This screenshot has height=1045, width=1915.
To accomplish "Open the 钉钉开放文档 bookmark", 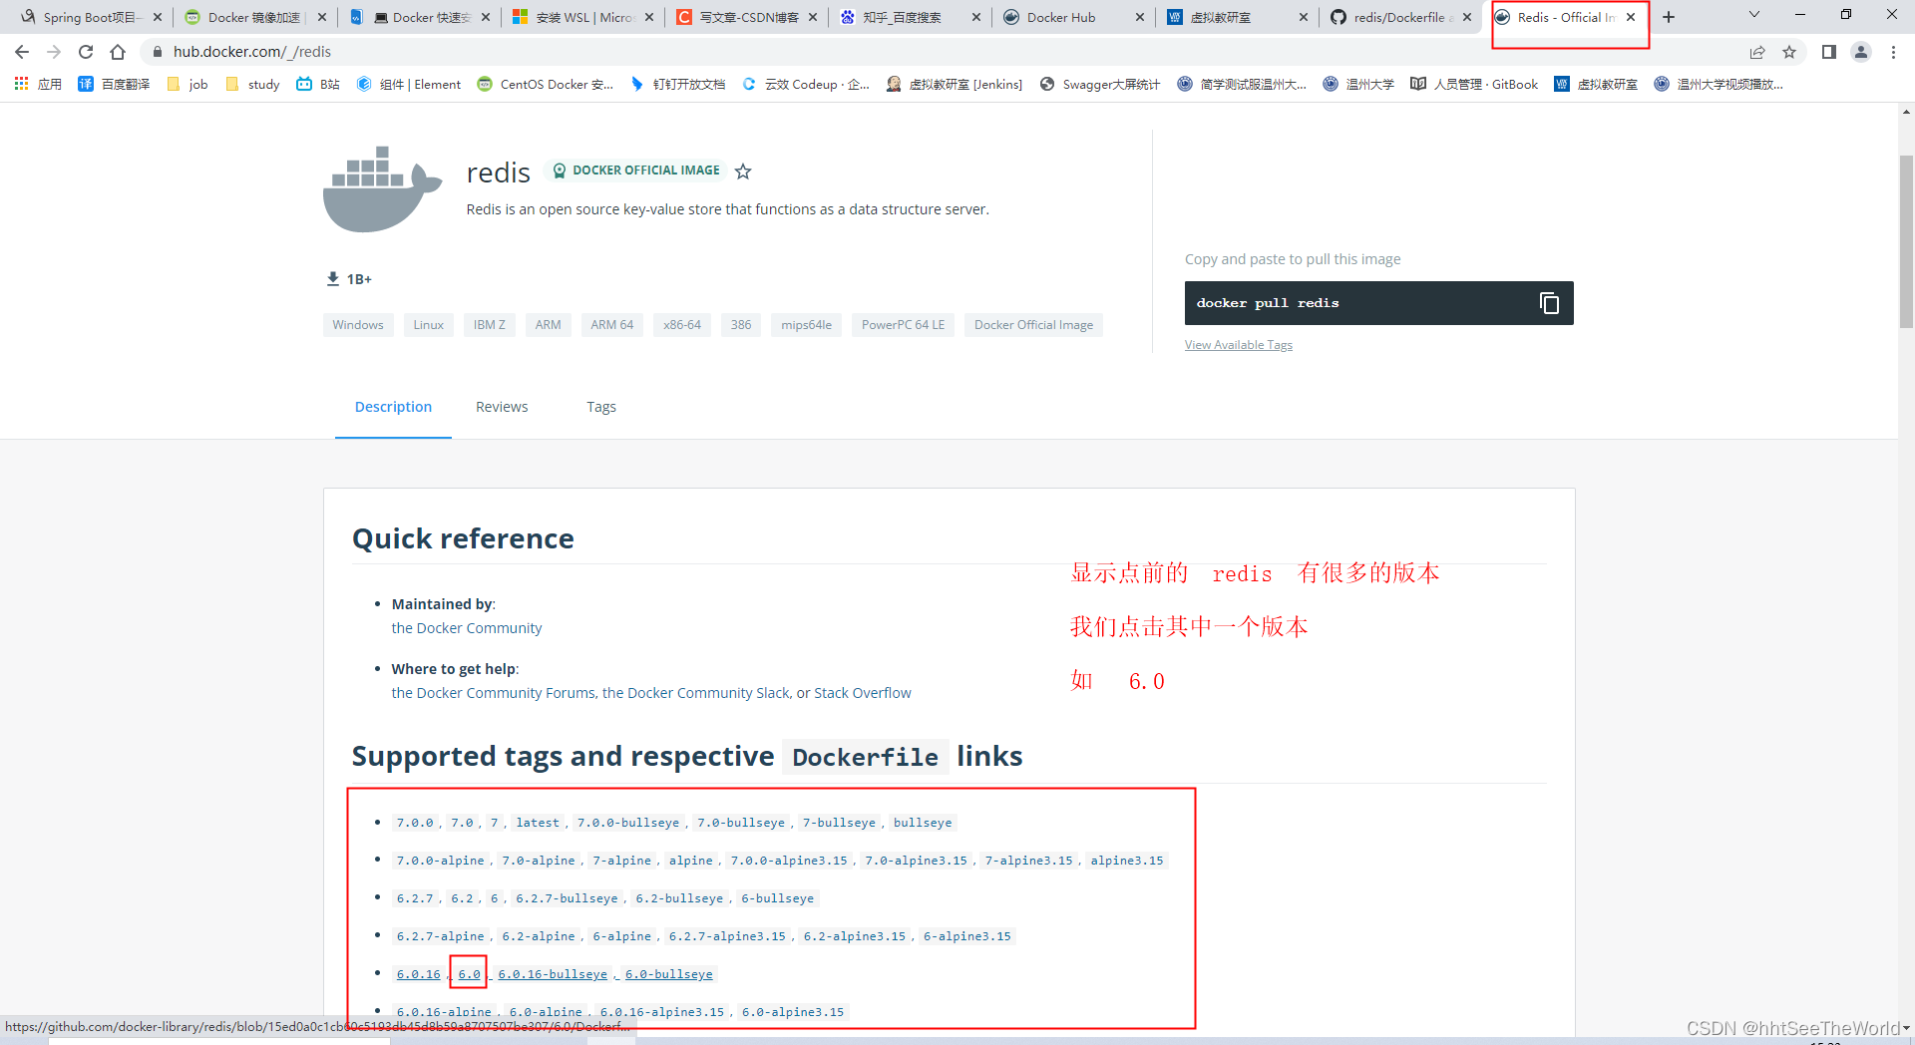I will tap(678, 85).
